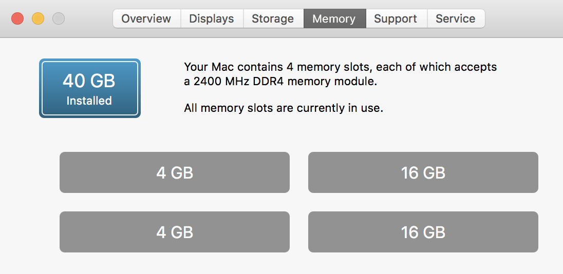Click the "Installed" label in the blue badge

[x=89, y=101]
